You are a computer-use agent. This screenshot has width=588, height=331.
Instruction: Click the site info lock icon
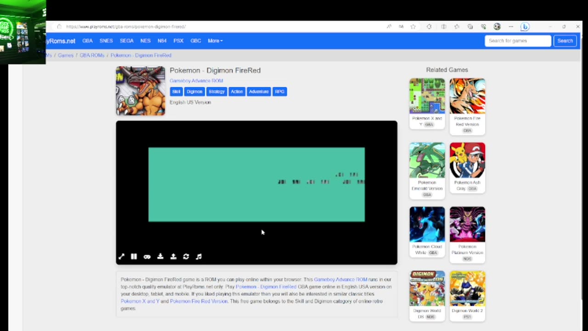[59, 27]
